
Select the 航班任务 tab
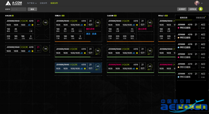pyautogui.click(x=184, y=17)
